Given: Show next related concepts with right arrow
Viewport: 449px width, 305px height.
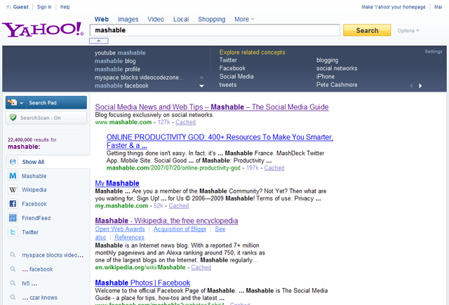Looking at the screenshot, I should [420, 86].
